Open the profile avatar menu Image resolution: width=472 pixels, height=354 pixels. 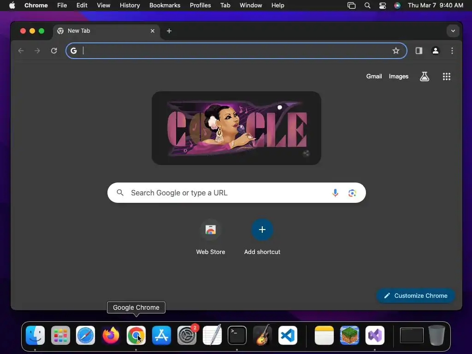(435, 51)
